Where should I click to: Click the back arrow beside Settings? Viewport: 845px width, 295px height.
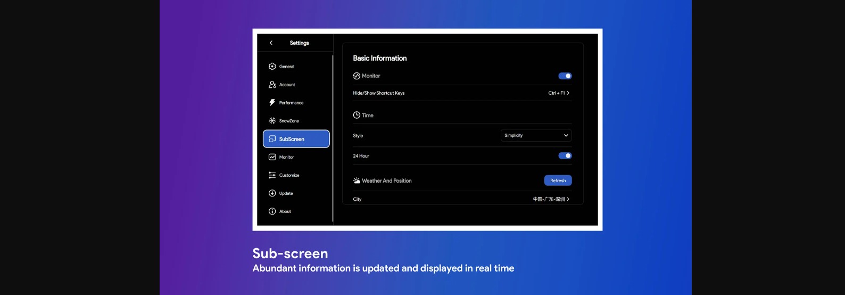[x=271, y=43]
